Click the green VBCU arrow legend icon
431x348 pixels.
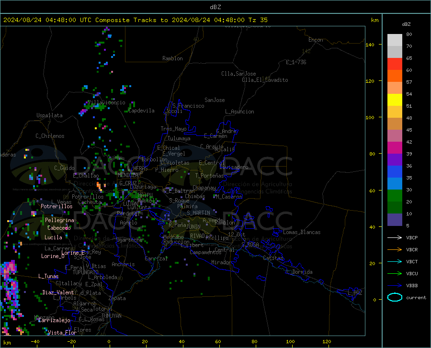coord(395,274)
